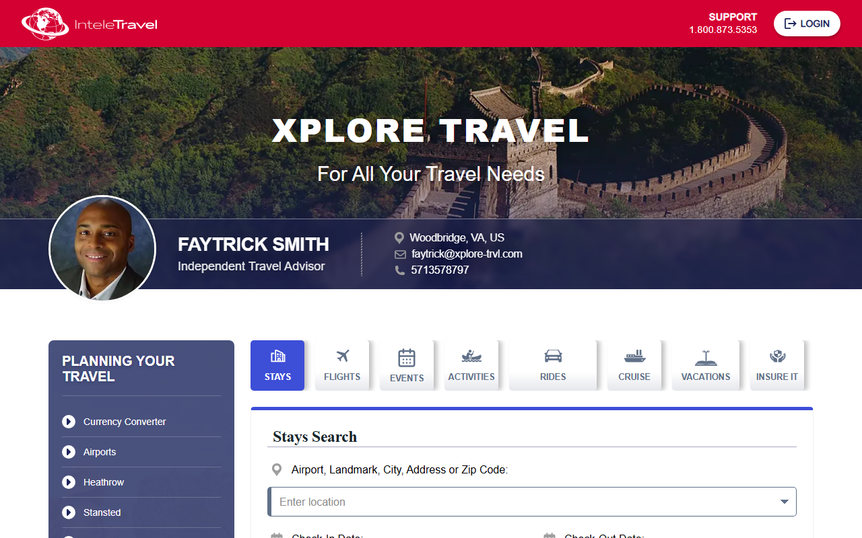862x538 pixels.
Task: Click the phone number 5713578797
Action: [440, 270]
